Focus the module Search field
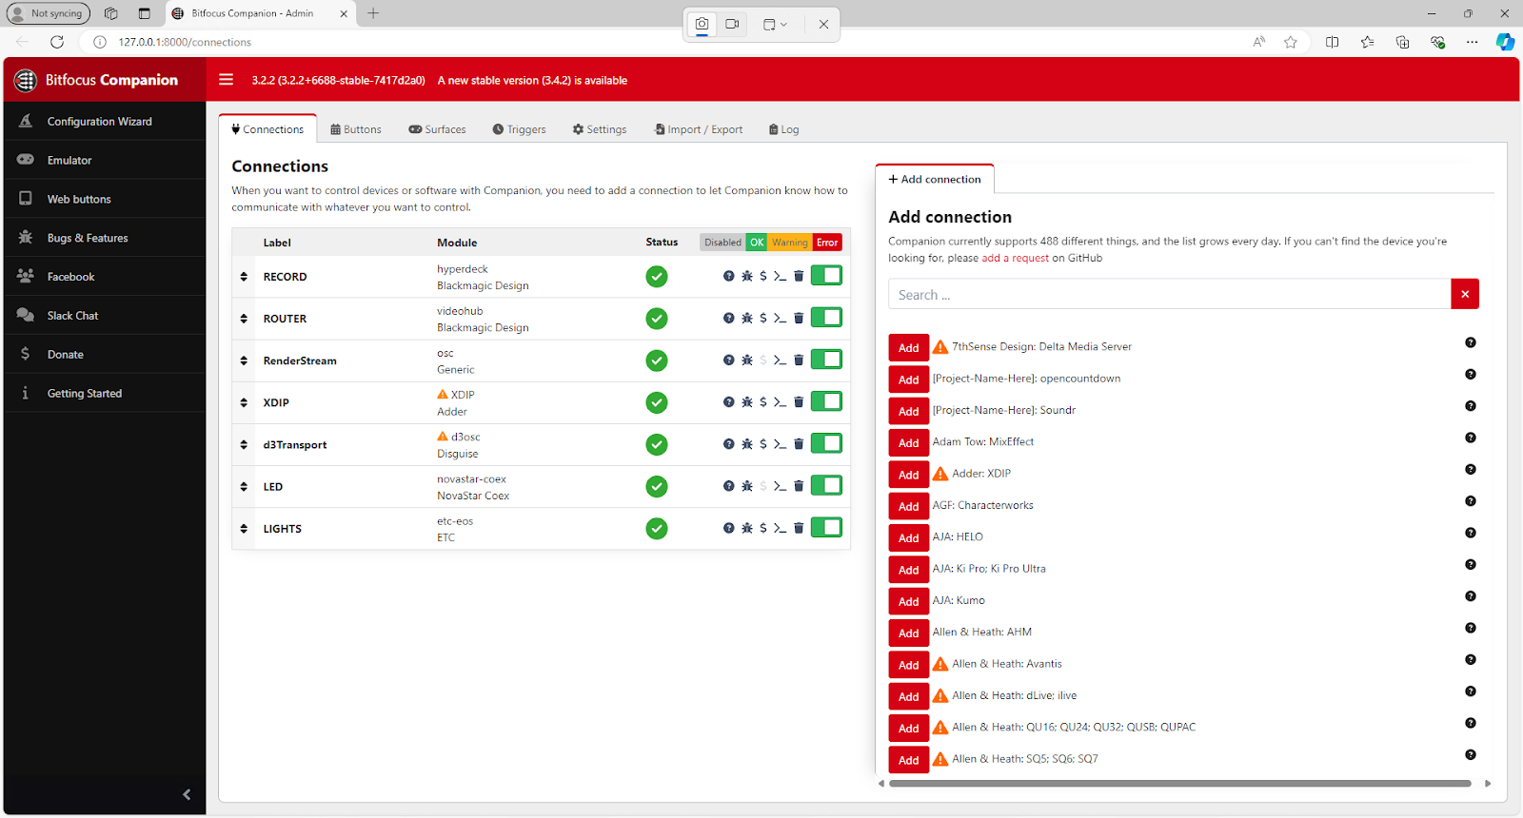1523x818 pixels. point(1170,294)
